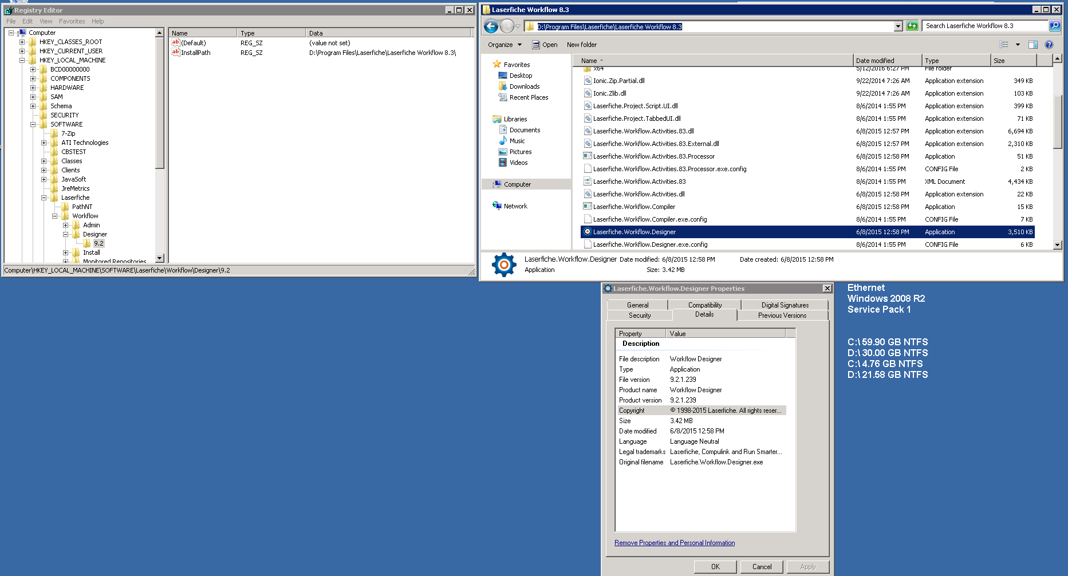The image size is (1068, 576).
Task: Collapse the Laserfiche registry key
Action: click(x=44, y=198)
